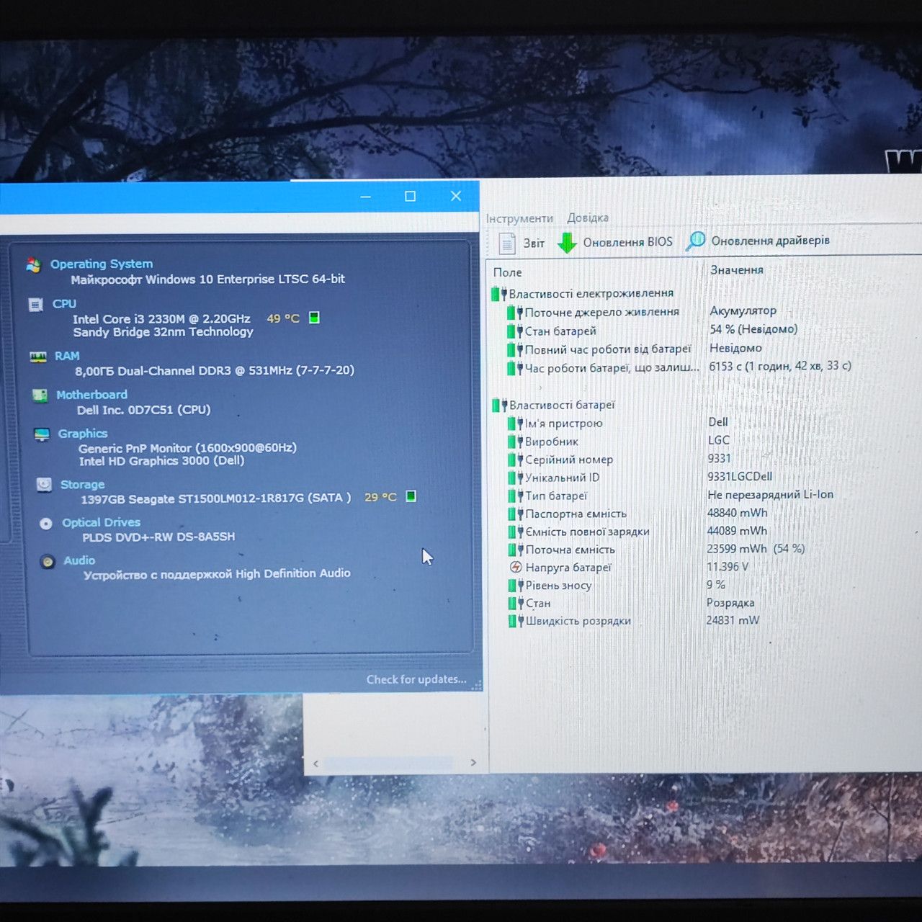Image resolution: width=922 pixels, height=922 pixels.
Task: Open the Optical Drives section in Speccy
Action: (x=101, y=522)
